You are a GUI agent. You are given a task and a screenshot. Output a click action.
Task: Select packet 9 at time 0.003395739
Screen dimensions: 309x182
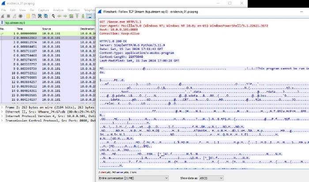click(x=48, y=68)
